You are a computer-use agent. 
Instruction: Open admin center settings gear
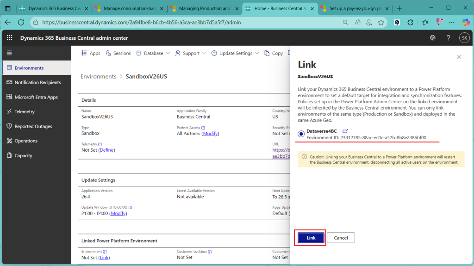click(433, 38)
